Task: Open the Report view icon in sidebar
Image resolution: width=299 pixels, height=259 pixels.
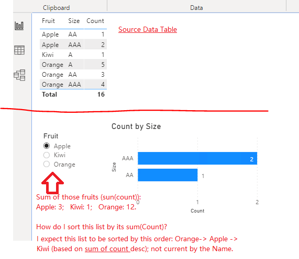Action: 19,26
